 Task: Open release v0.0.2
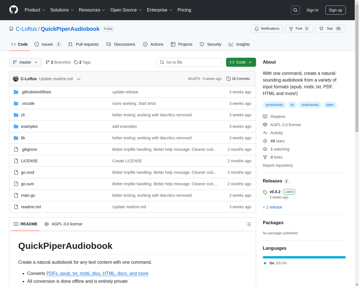coord(275,192)
